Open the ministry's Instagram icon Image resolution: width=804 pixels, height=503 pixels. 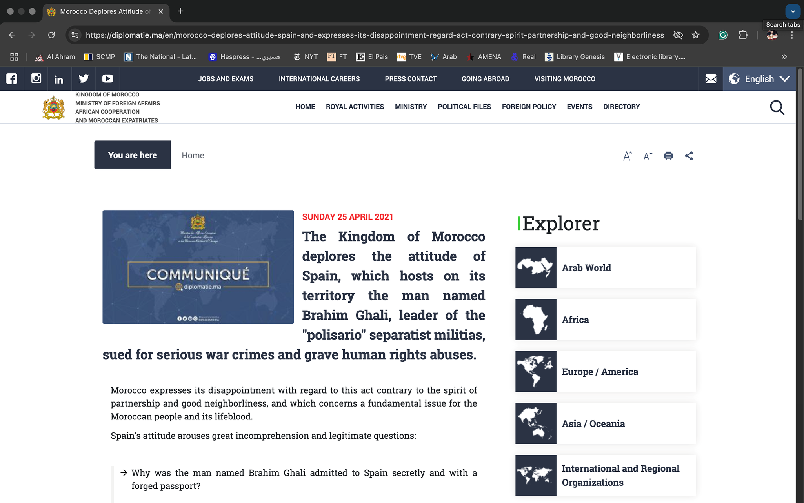pyautogui.click(x=36, y=78)
